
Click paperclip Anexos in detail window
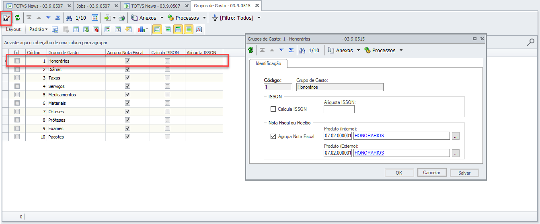(331, 50)
